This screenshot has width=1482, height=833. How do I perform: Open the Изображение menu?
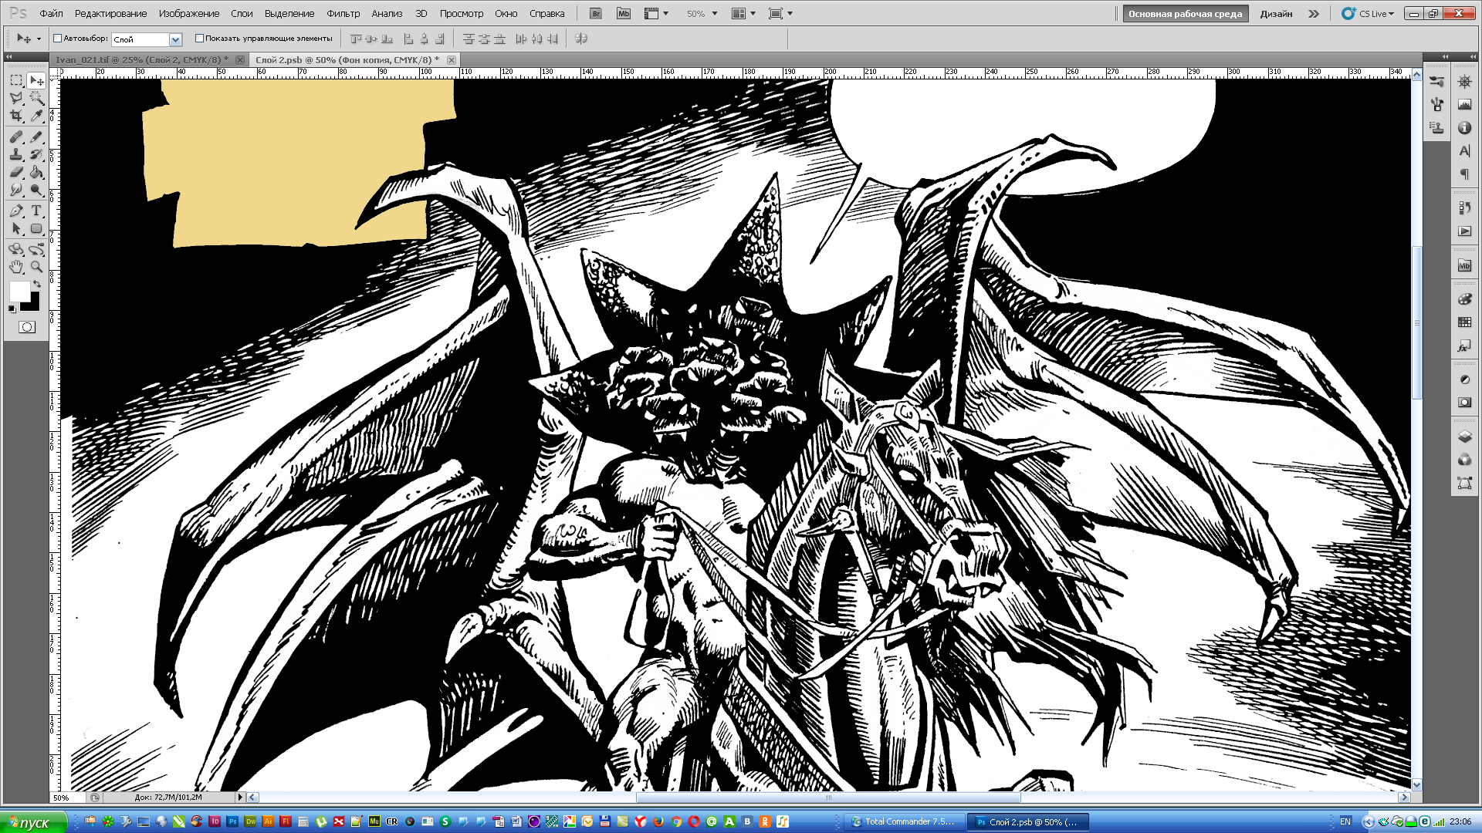189,13
